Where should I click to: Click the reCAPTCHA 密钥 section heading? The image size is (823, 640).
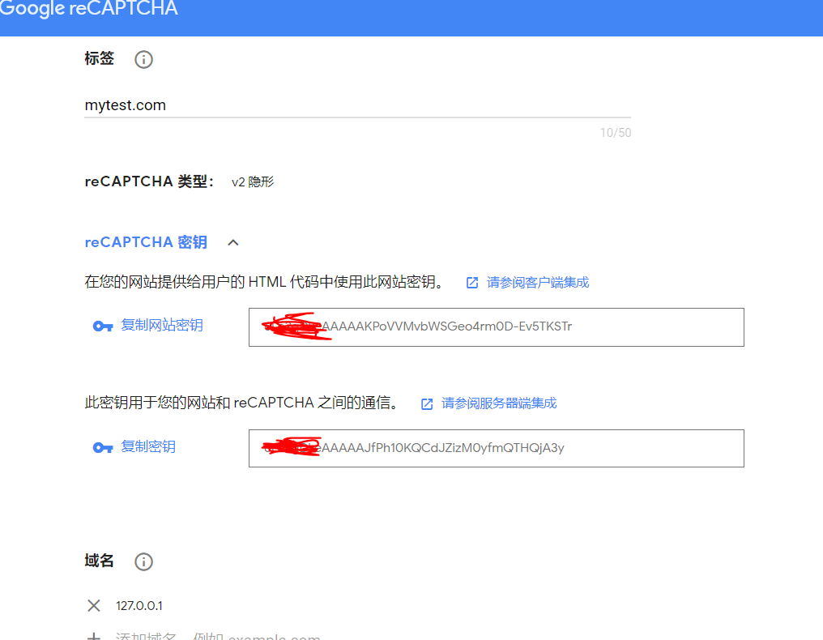coord(146,242)
